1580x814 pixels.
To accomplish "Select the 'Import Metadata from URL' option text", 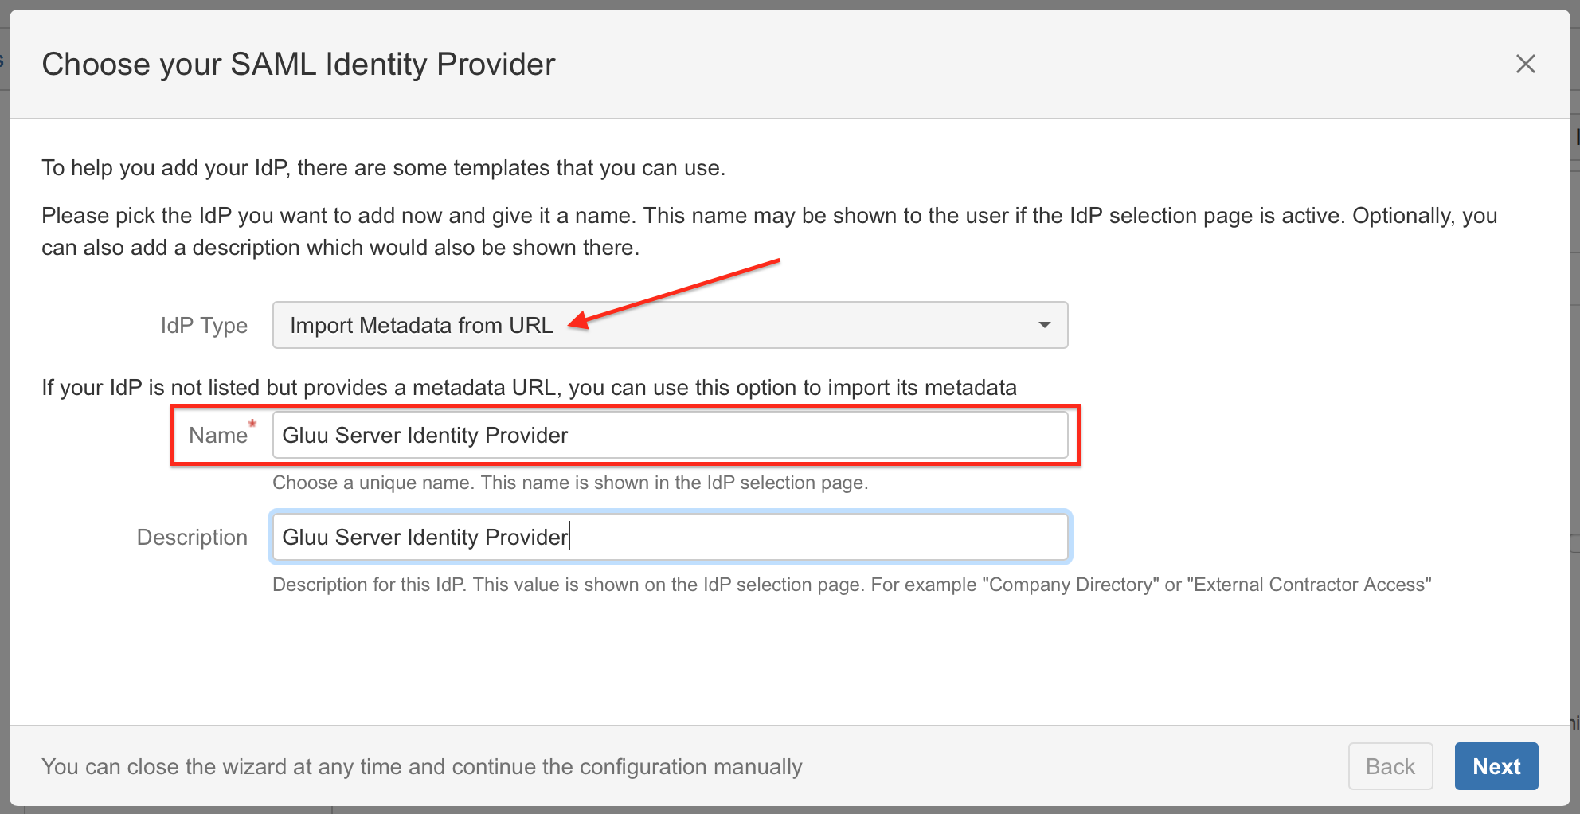I will [x=421, y=325].
